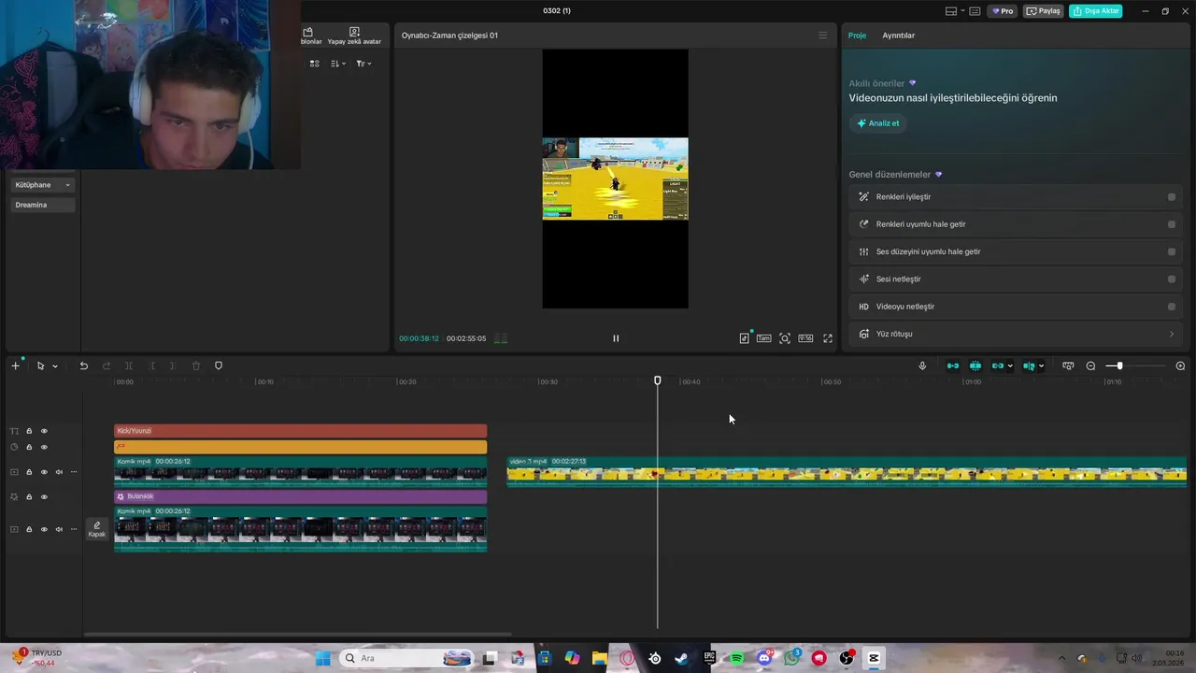
Task: Click the Kapak cover button
Action: tap(96, 529)
